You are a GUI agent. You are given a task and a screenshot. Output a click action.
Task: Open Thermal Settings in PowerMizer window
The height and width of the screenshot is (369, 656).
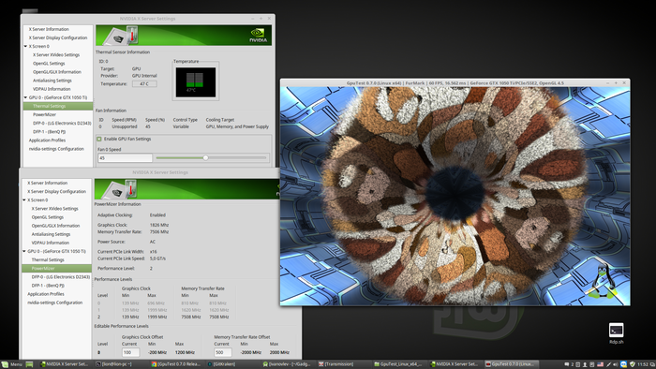click(48, 260)
